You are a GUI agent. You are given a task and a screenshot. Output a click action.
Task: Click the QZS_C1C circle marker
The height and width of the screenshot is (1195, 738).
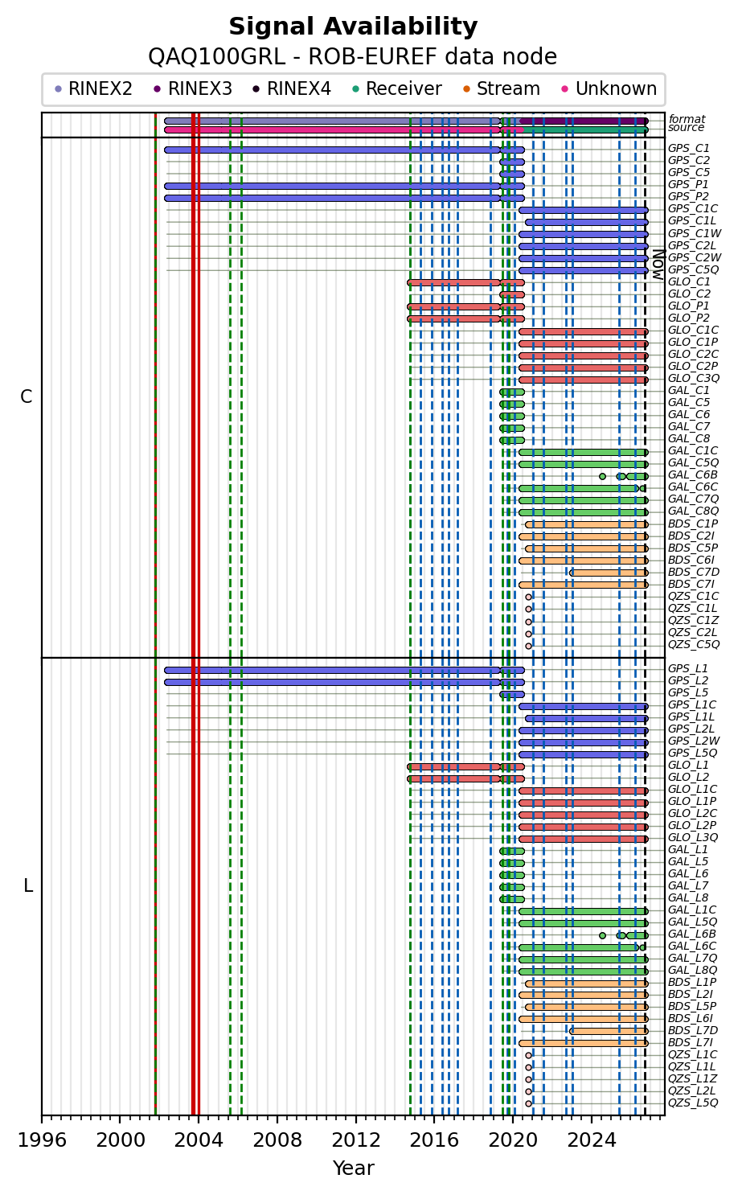[x=528, y=597]
